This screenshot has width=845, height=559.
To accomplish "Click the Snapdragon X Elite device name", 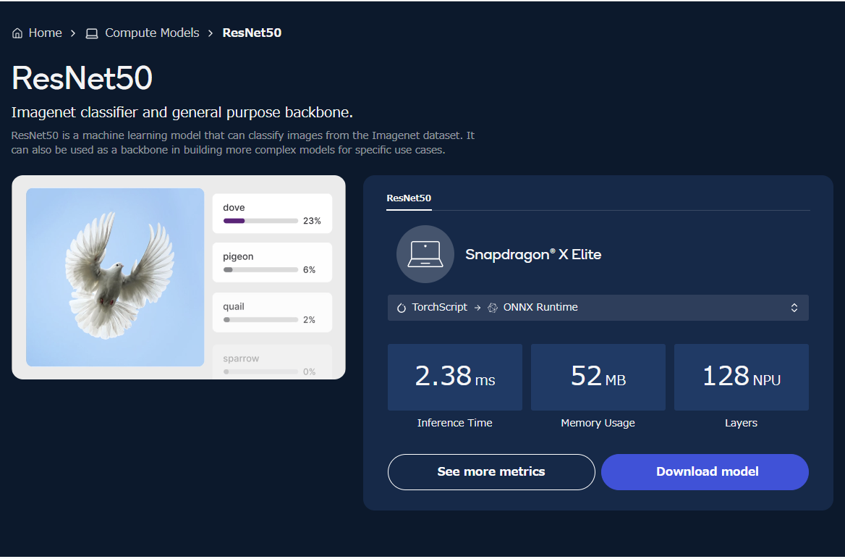I will (x=533, y=254).
